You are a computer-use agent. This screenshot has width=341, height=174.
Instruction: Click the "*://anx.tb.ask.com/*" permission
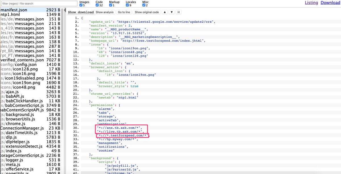[119, 128]
